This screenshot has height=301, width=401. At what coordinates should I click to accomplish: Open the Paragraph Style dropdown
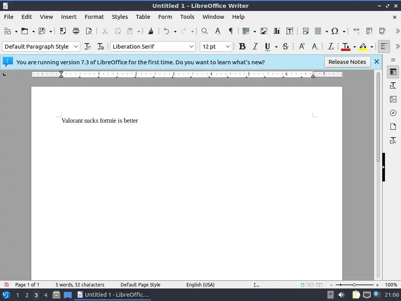coord(76,47)
